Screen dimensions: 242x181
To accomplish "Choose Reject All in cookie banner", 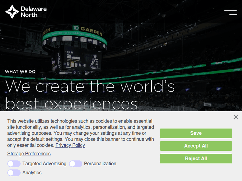I will (x=196, y=158).
